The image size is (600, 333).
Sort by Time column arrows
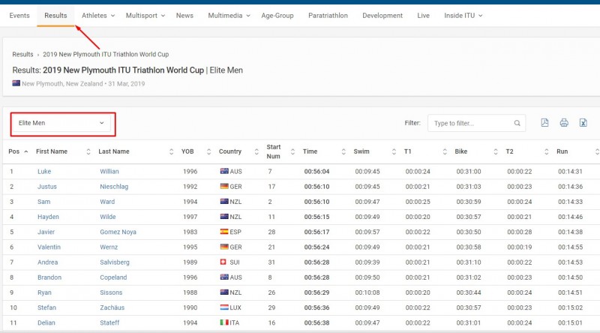point(343,151)
